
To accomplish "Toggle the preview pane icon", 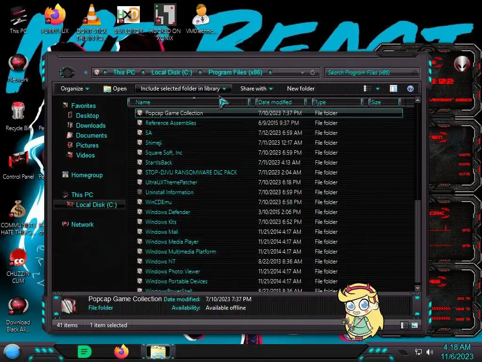I will click(394, 89).
